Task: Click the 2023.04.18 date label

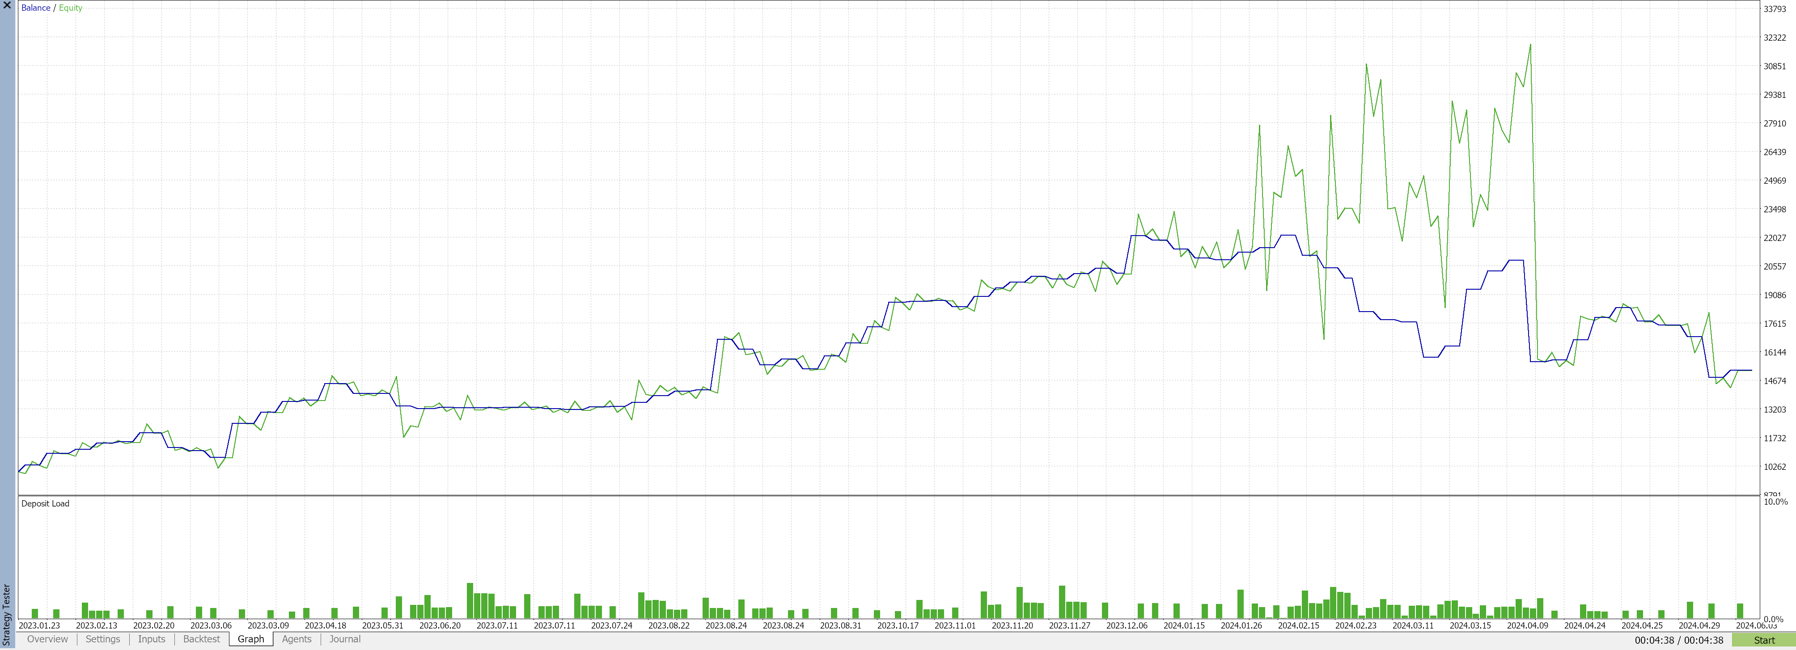Action: (x=326, y=625)
